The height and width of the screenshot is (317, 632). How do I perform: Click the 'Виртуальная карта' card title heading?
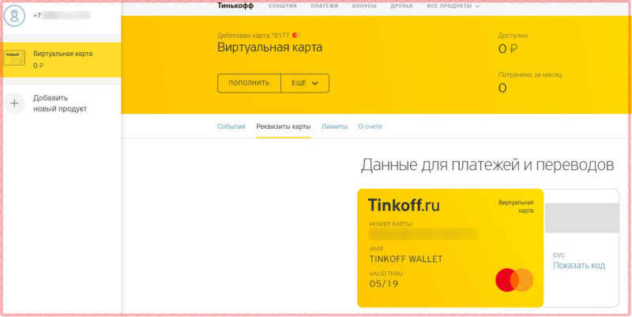coord(269,47)
